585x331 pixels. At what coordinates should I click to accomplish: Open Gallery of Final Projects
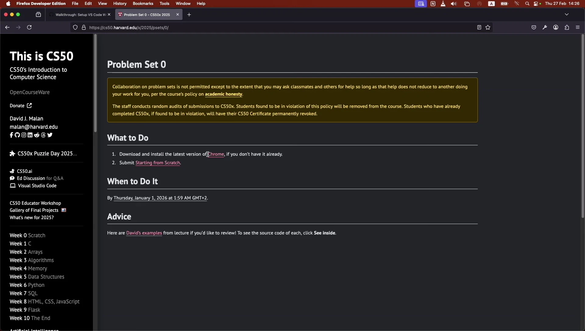tap(38, 210)
